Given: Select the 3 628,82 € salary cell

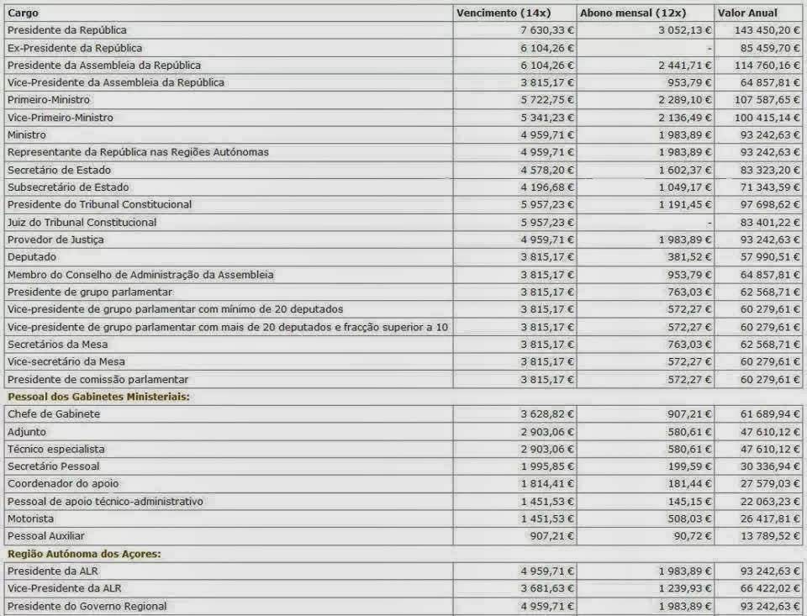Looking at the screenshot, I should 547,414.
